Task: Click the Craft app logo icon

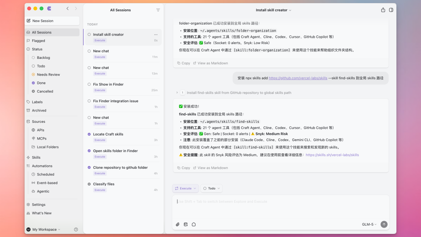Action: click(x=49, y=9)
